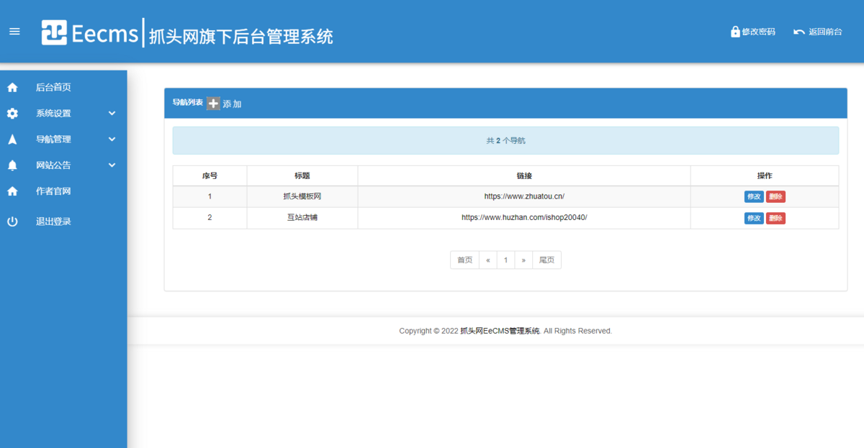Click the gear icon next to 系统设置
The image size is (864, 448).
point(12,114)
